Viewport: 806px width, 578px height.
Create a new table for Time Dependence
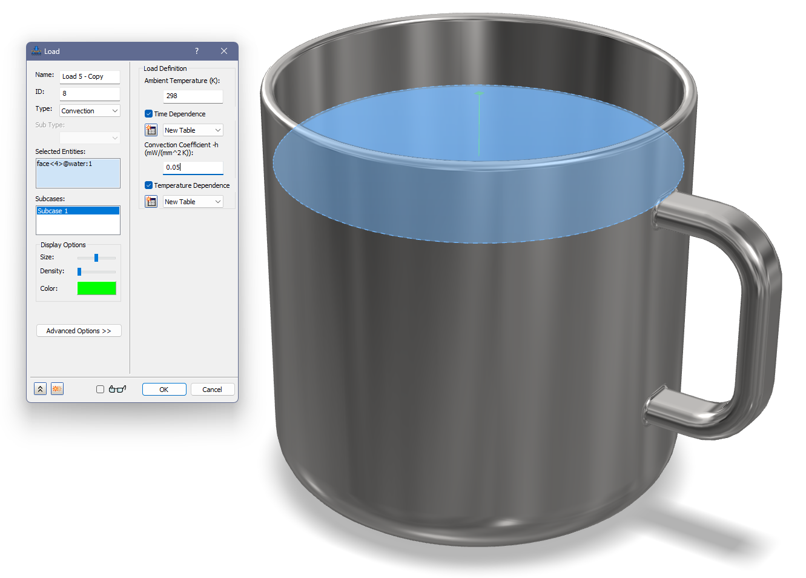pyautogui.click(x=151, y=130)
